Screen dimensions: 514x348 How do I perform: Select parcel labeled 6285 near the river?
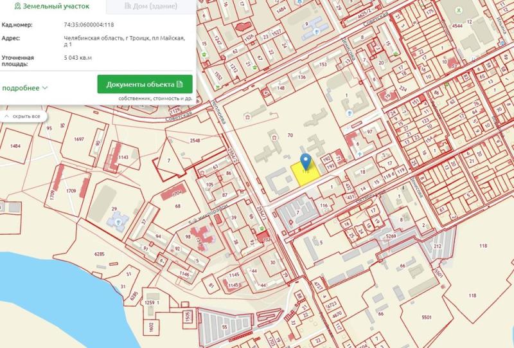tap(99, 254)
